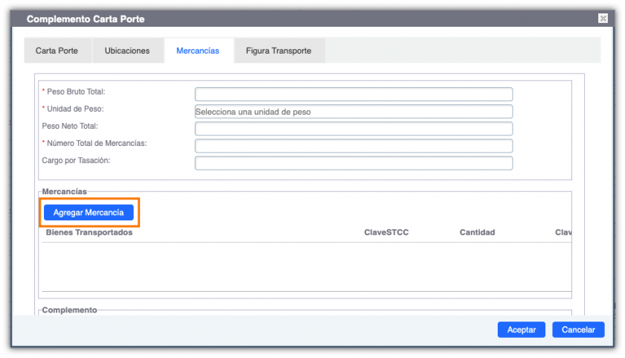Click the Cantidad column header

tap(477, 232)
